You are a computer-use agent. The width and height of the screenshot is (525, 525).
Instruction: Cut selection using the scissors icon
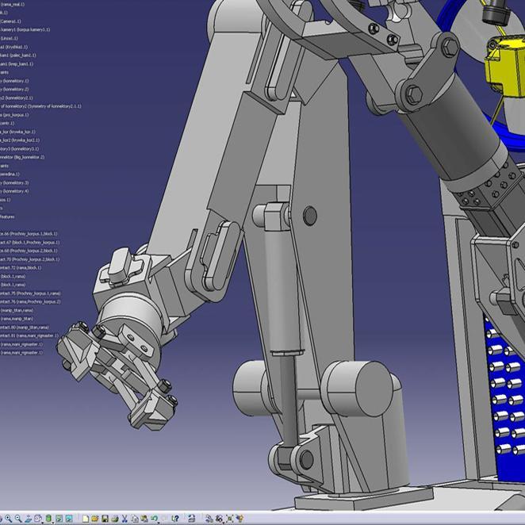125,519
